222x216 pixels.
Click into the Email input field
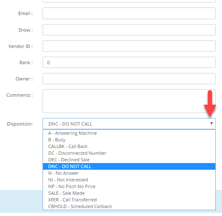(129, 13)
